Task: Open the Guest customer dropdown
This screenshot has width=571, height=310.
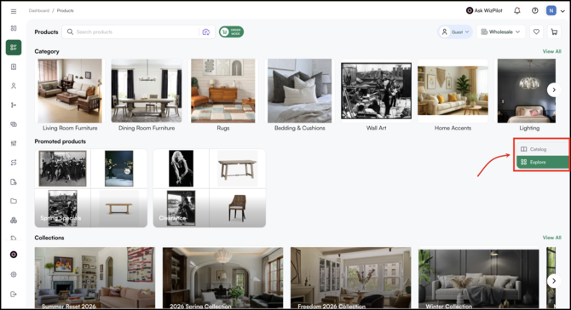Action: [x=455, y=32]
